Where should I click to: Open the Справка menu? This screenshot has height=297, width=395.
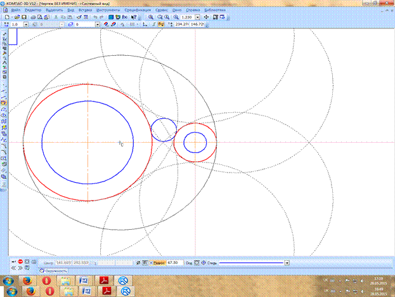pyautogui.click(x=193, y=10)
